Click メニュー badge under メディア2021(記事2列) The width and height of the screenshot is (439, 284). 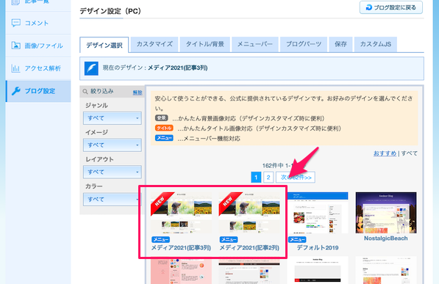(x=229, y=239)
